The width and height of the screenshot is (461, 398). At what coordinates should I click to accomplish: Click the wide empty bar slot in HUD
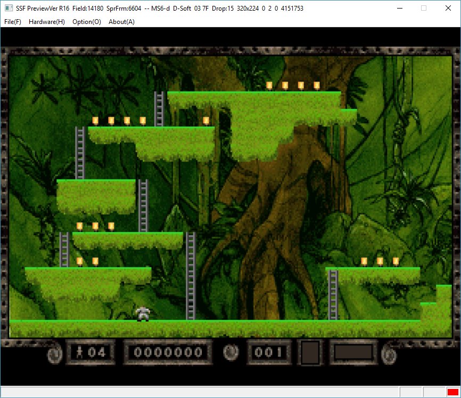[353, 352]
